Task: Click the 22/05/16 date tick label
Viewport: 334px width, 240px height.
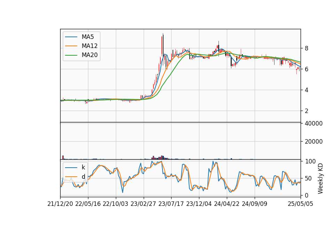Action: click(88, 204)
